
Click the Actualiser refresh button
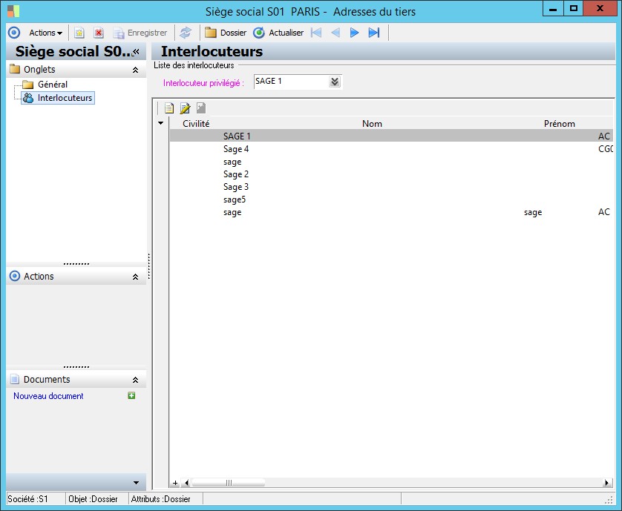(x=279, y=33)
